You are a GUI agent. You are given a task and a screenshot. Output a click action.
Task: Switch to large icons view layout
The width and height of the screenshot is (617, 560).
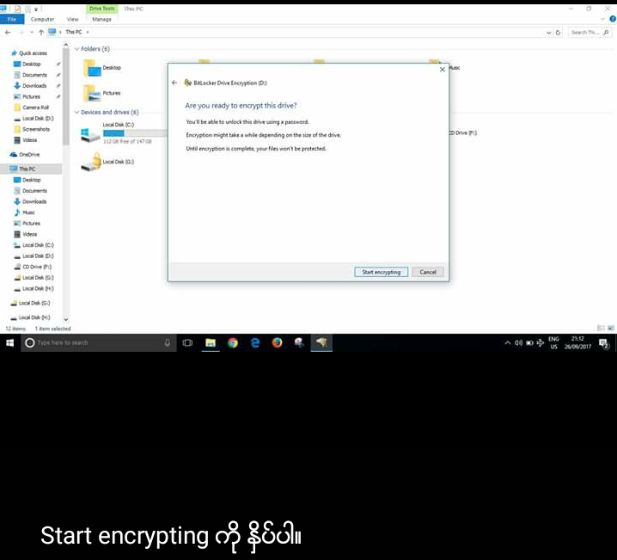coord(611,328)
